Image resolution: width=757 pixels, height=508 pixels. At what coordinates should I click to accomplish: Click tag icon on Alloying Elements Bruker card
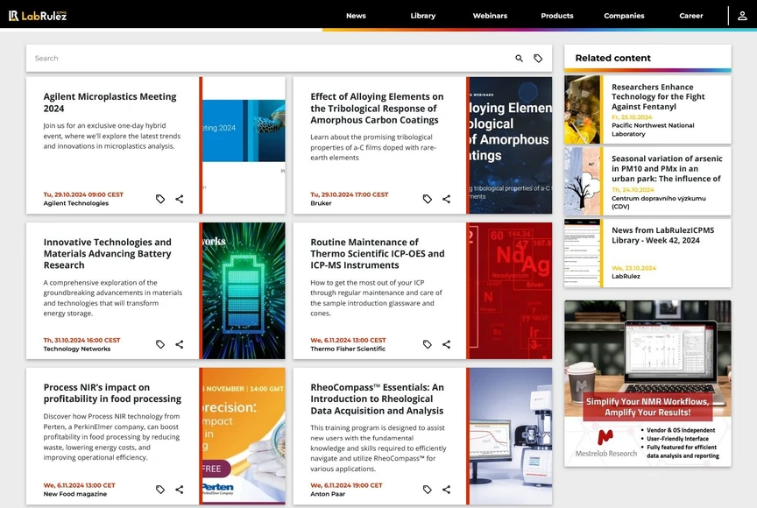tap(428, 199)
